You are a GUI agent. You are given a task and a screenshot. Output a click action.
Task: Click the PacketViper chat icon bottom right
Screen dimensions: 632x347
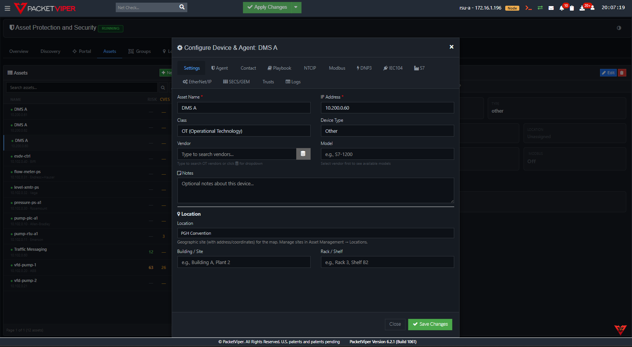click(x=620, y=329)
